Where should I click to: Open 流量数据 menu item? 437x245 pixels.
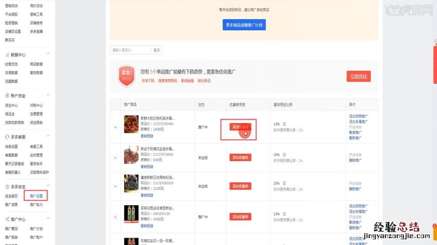11,81
